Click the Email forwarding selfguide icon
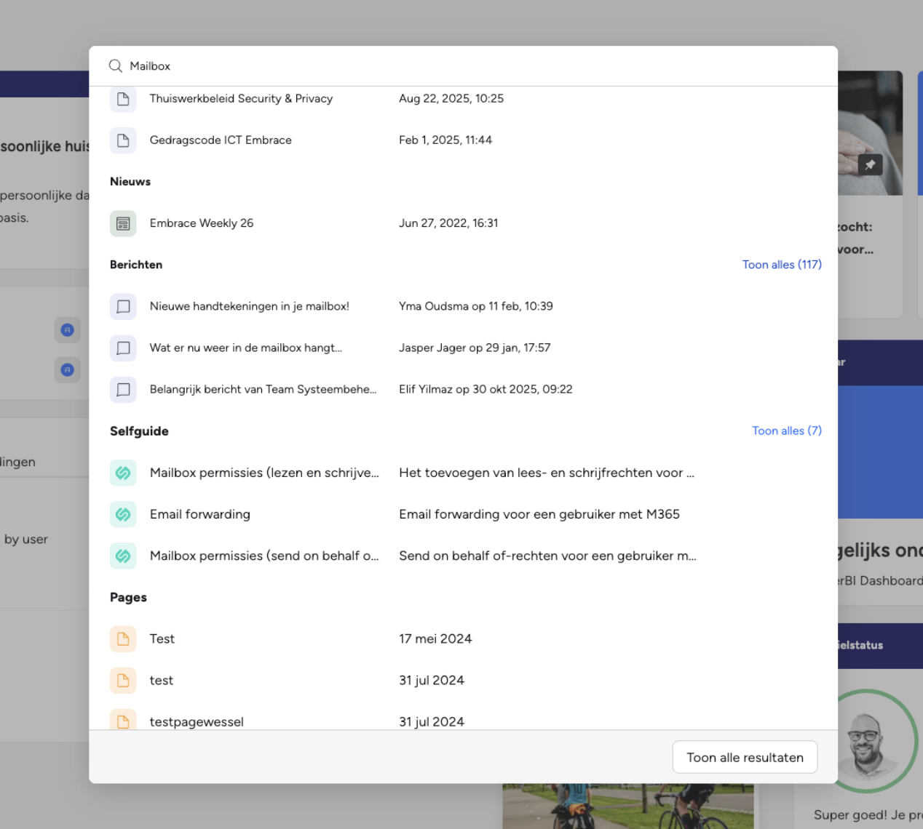Viewport: 923px width, 829px height. [x=123, y=514]
